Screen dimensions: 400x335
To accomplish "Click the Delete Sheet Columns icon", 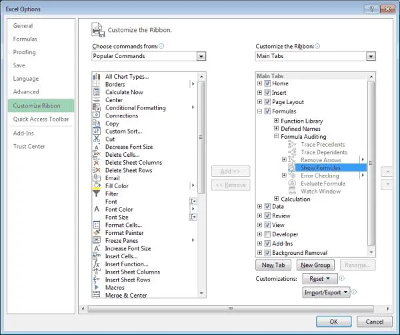I will point(97,162).
